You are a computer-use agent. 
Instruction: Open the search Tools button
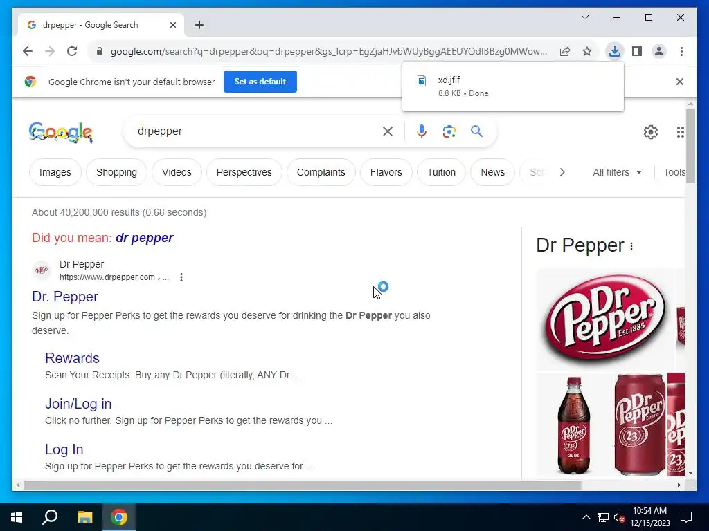[x=674, y=172]
